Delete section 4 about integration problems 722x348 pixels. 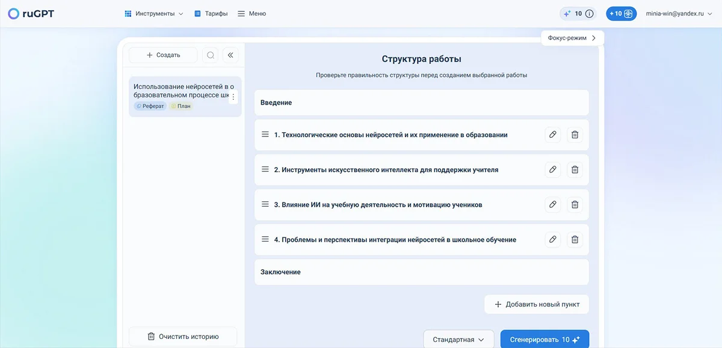[x=575, y=240]
